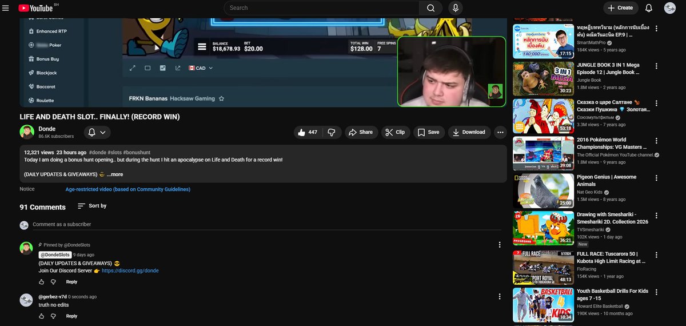686x326 pixels.
Task: Open SmartMathPro video thumbnail 17:15
Action: 543,41
